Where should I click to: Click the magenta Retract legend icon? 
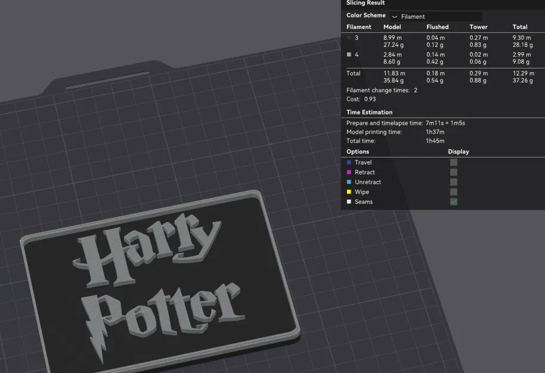pos(348,172)
